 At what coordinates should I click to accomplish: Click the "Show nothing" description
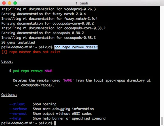45,104
